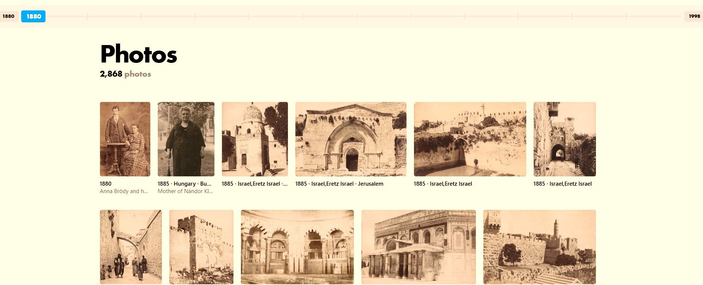Click the 1880 start year label on timeline

[x=8, y=16]
